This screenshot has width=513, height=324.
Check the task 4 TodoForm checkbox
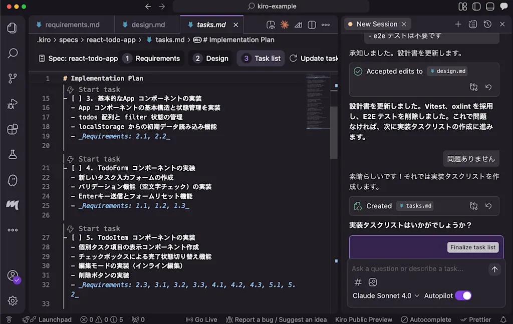pyautogui.click(x=77, y=168)
